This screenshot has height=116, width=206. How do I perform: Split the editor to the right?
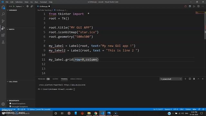198,6
